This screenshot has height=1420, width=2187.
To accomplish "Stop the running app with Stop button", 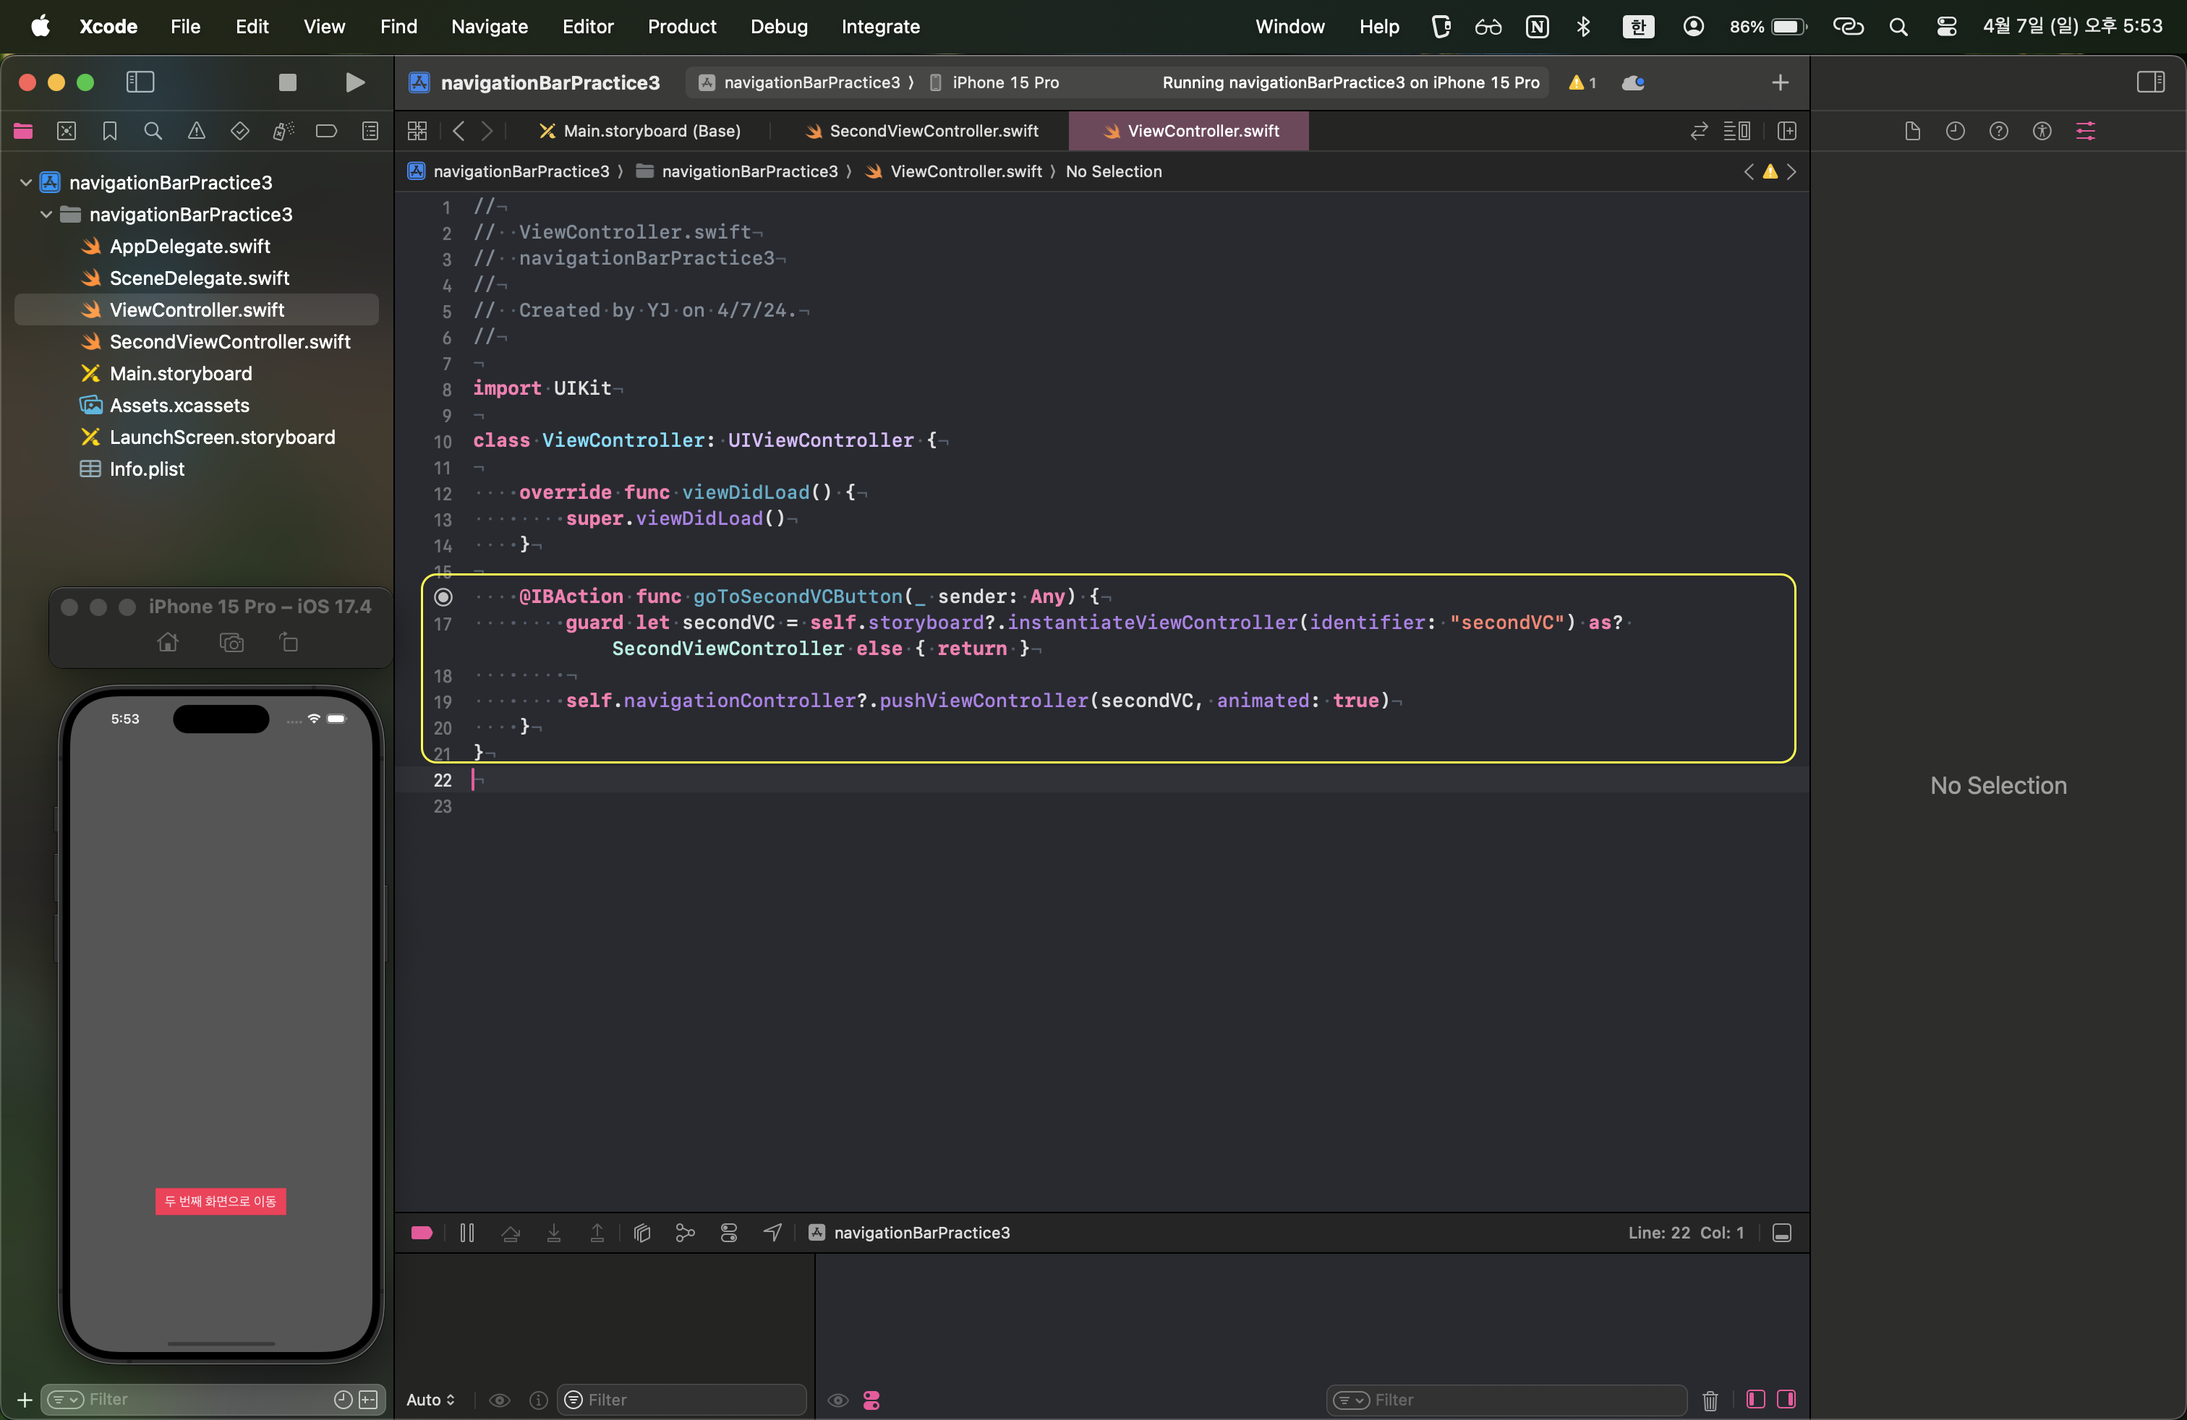I will pyautogui.click(x=288, y=82).
